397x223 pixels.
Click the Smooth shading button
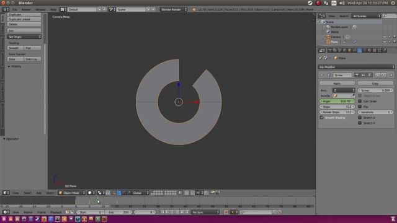(x=16, y=48)
